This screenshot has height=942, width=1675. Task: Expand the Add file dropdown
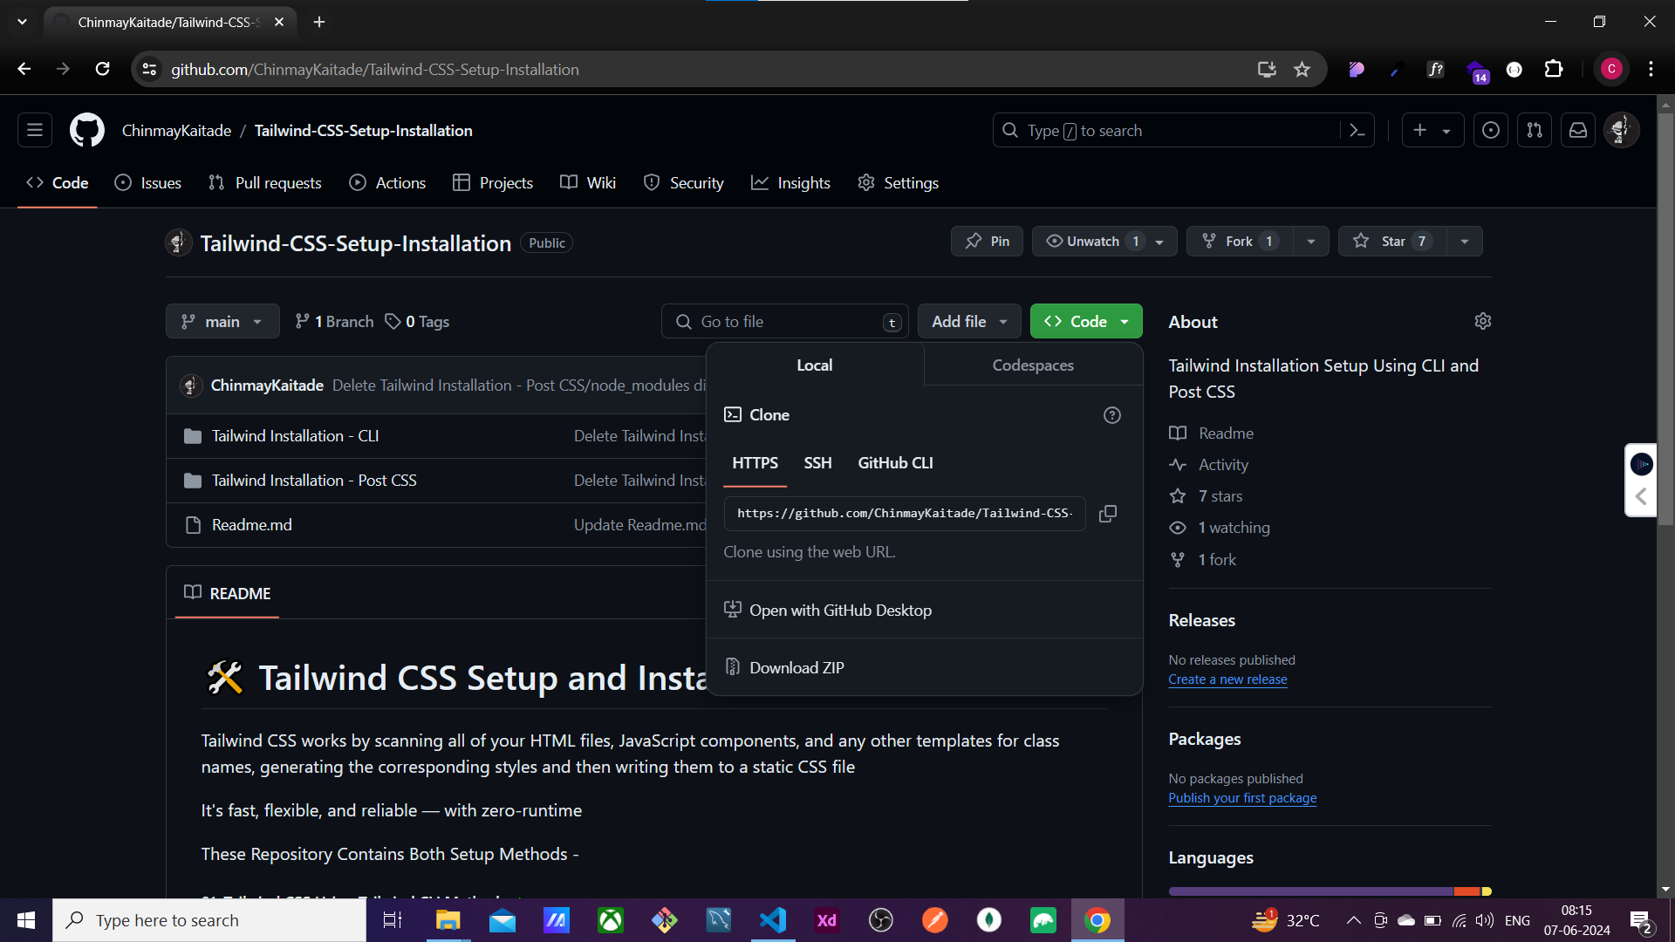tap(968, 322)
